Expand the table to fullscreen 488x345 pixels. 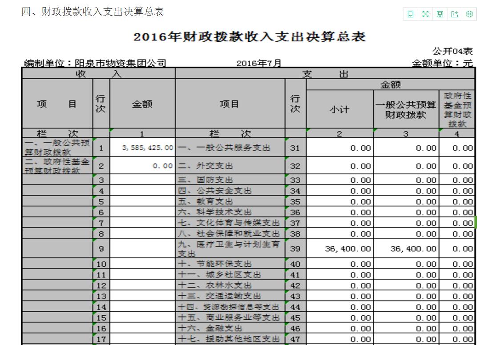pyautogui.click(x=425, y=14)
